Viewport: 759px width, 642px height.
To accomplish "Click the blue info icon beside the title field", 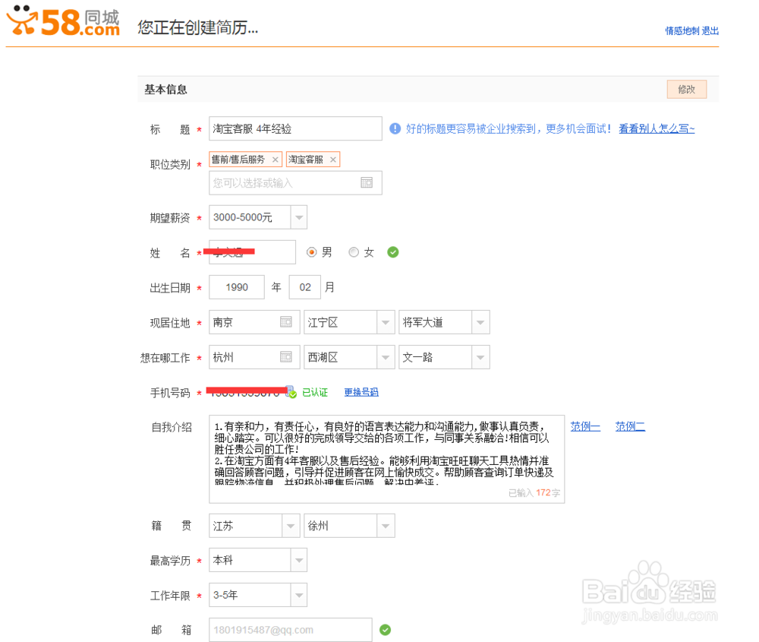I will click(395, 128).
